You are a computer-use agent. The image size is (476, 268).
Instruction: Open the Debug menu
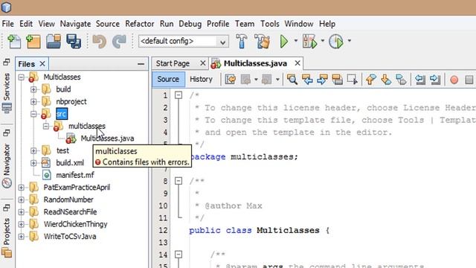point(190,24)
